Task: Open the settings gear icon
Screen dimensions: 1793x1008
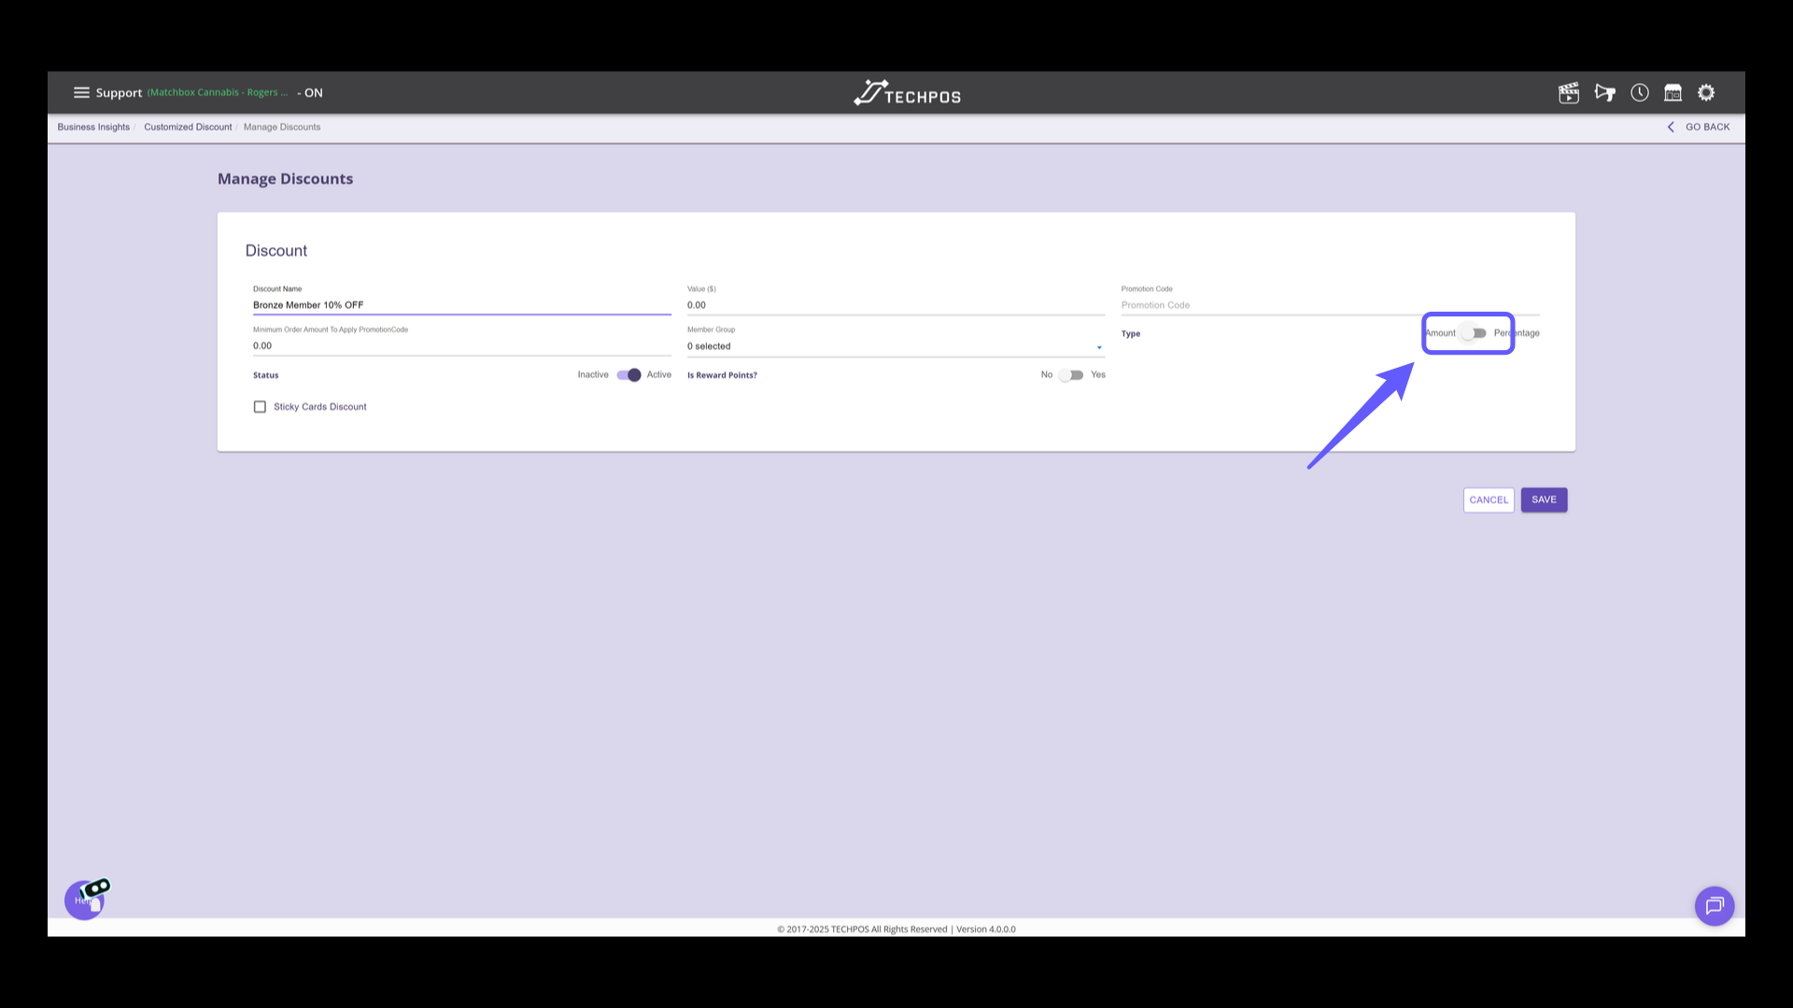Action: (1706, 92)
